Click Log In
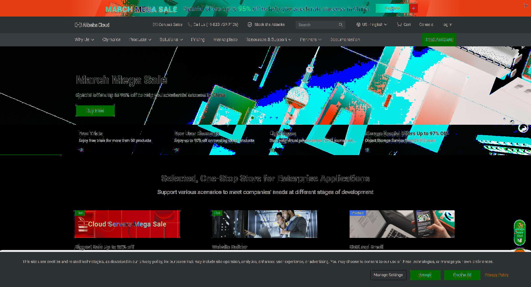Viewport: 531px width, 287px height. [447, 25]
